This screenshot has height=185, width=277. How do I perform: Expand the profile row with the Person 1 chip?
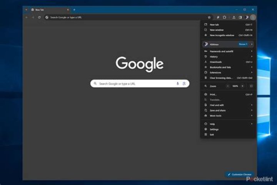pos(228,44)
